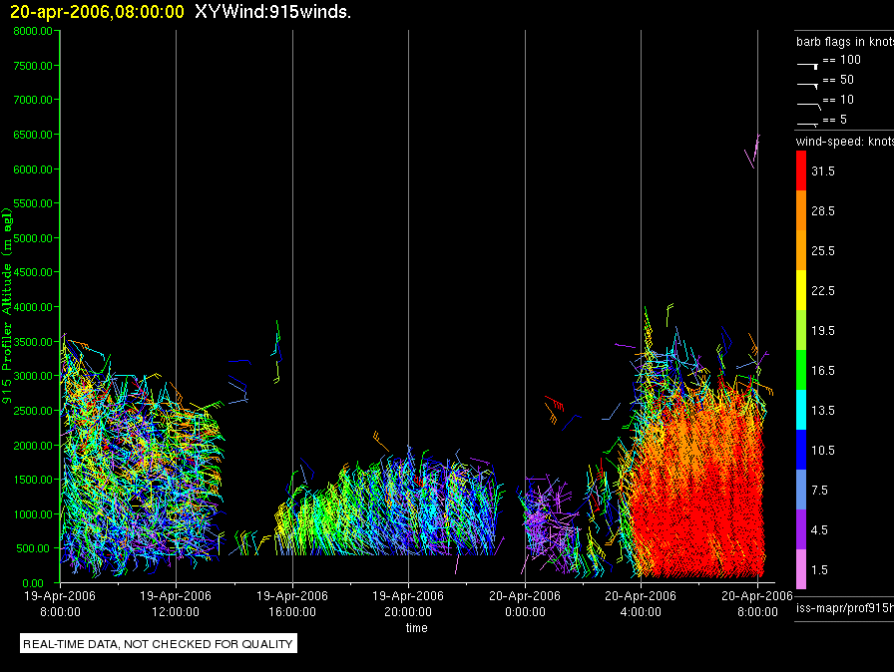The width and height of the screenshot is (894, 672).
Task: Click the 'barb flags in knots' legend heading
Action: tap(845, 42)
